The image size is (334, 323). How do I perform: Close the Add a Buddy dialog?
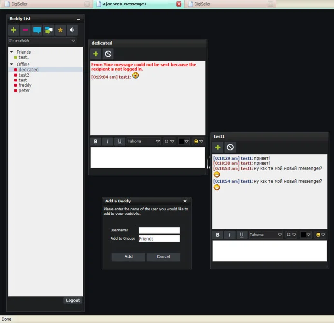(185, 201)
